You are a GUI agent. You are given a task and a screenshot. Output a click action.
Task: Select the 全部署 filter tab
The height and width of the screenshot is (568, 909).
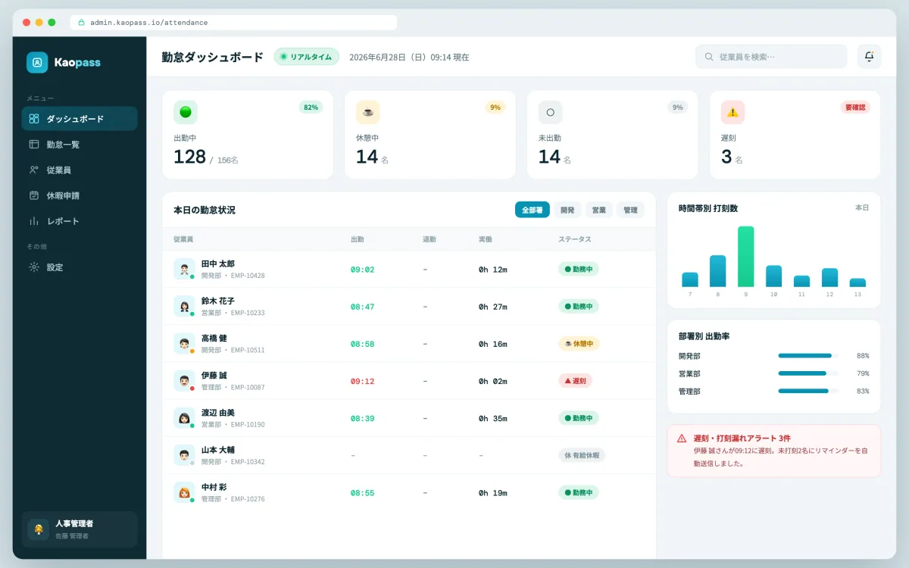[533, 210]
